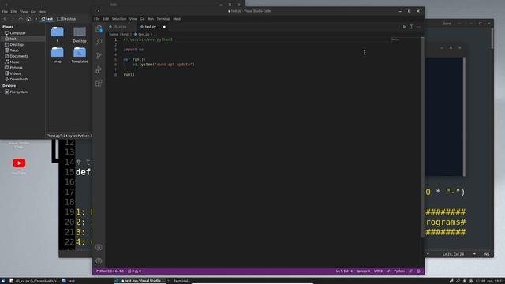
Task: Go back in the file manager
Action: (x=5, y=19)
